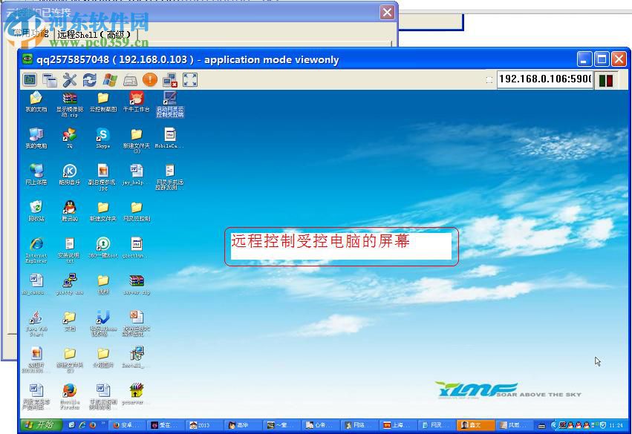Open the 开始 Start menu
Image resolution: width=632 pixels, height=434 pixels.
[x=39, y=425]
